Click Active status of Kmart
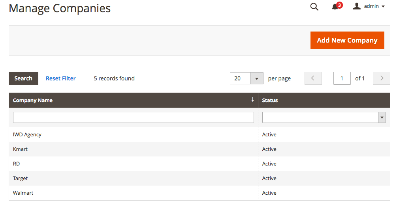Screen dimensions: 397x214 click(269, 149)
